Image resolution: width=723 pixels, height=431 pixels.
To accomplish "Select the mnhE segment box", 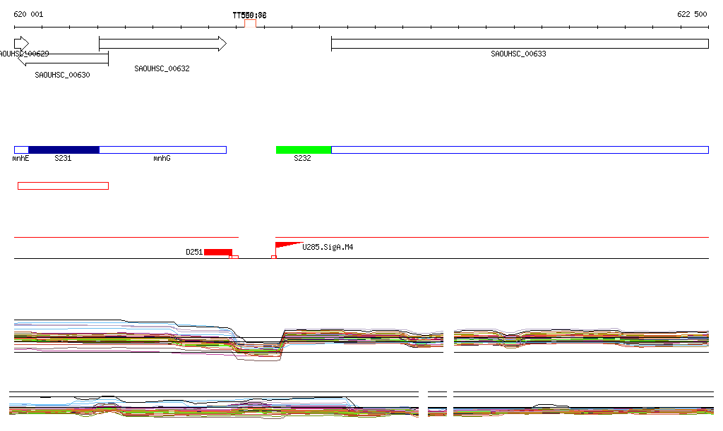I will point(21,150).
